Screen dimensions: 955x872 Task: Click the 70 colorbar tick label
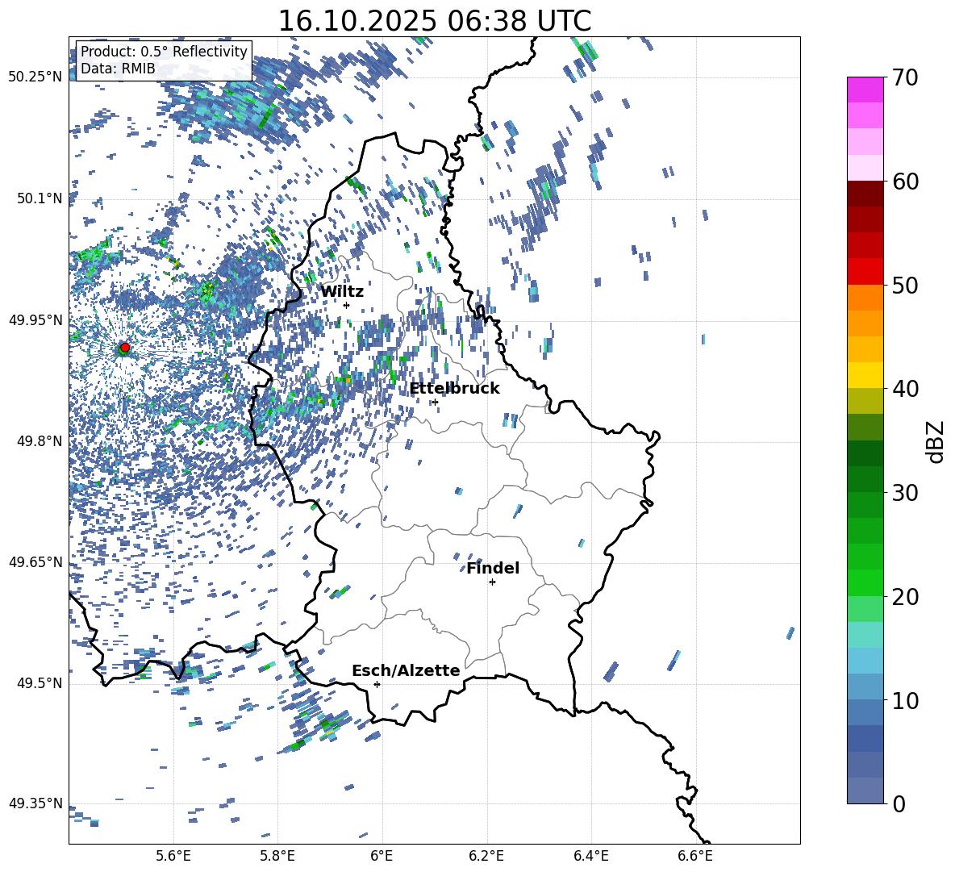point(905,77)
